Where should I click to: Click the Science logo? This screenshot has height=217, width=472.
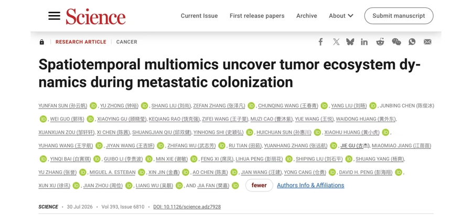(x=96, y=16)
